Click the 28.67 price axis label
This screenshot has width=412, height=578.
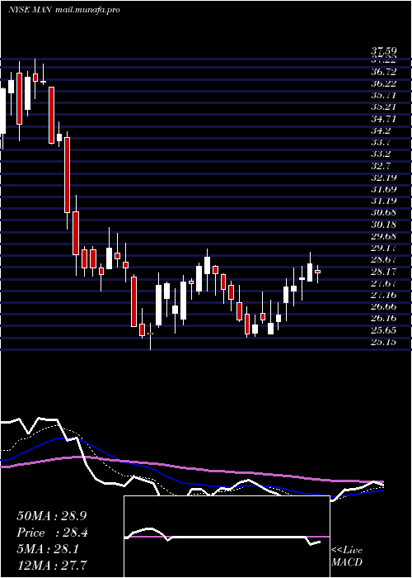coord(384,260)
